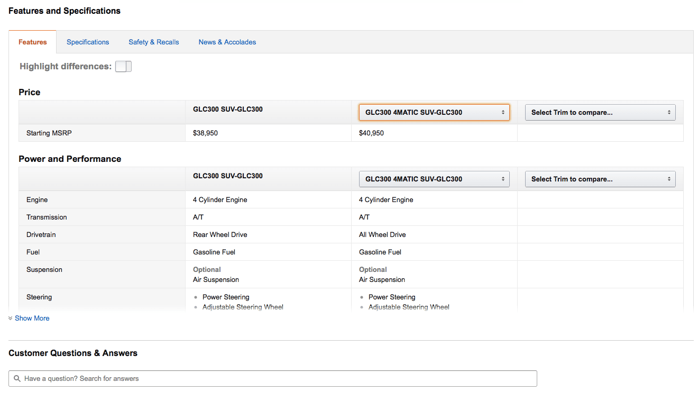The height and width of the screenshot is (401, 698).
Task: Click the Price section heading
Action: pos(30,93)
